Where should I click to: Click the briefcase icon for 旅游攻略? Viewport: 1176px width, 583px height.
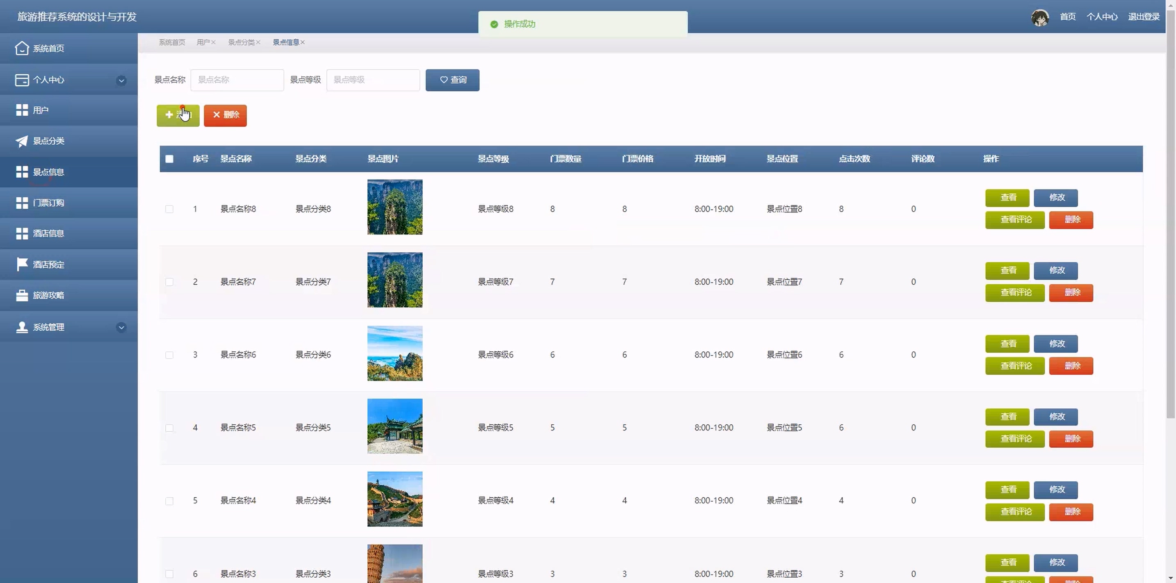(x=21, y=295)
